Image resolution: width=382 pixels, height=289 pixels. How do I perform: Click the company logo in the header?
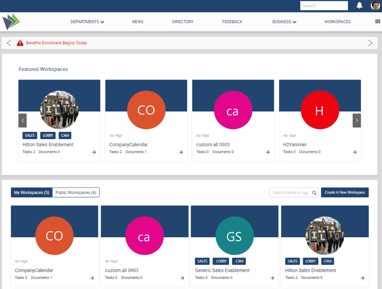[x=11, y=22]
